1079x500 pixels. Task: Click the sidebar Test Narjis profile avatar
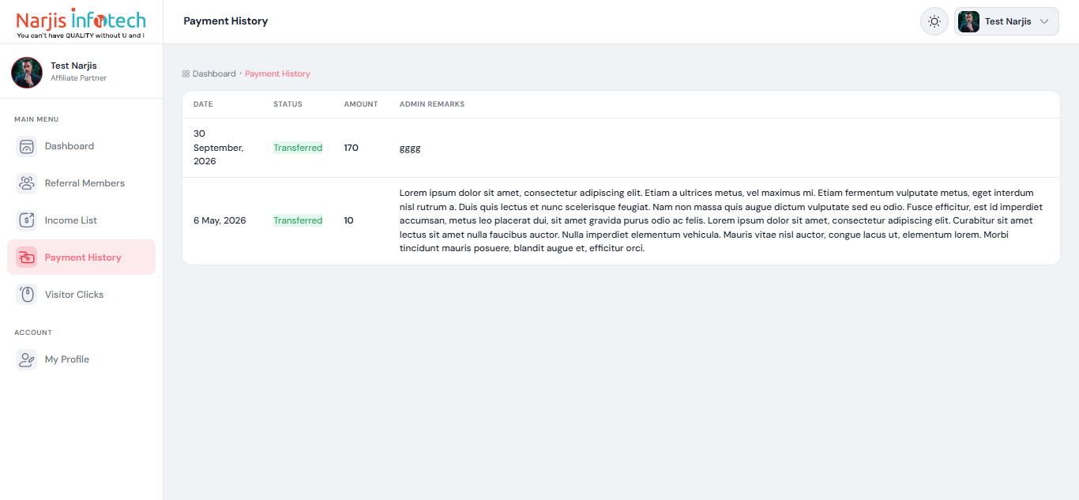point(27,73)
